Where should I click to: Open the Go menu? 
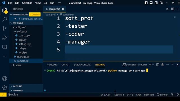(x=45, y=3)
